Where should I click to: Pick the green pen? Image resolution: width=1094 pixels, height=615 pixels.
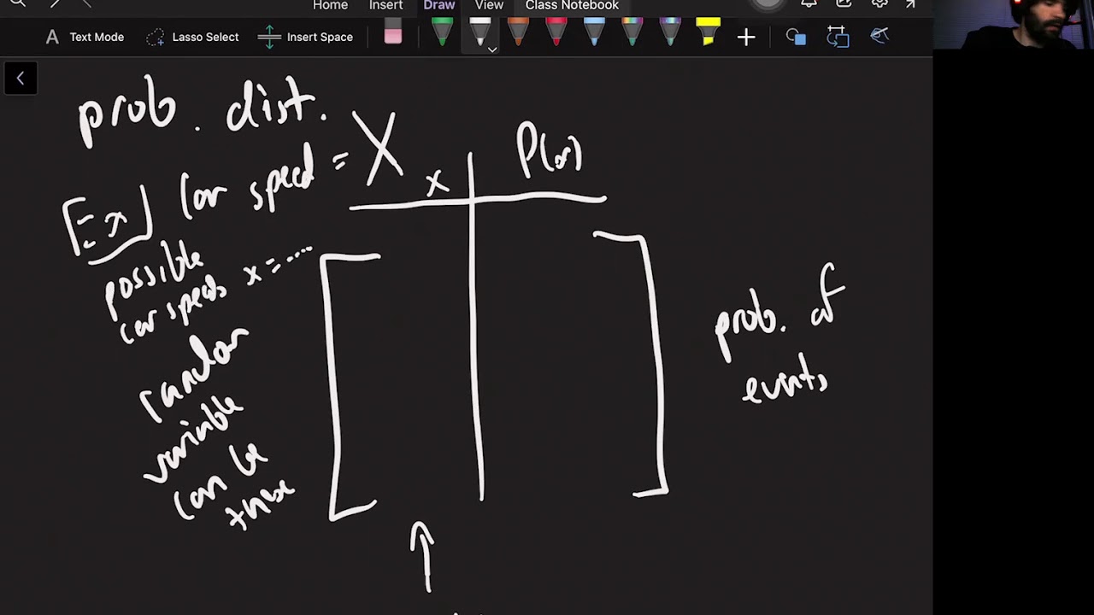click(442, 32)
